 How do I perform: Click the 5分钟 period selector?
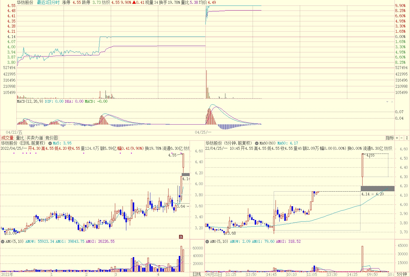pos(402,274)
